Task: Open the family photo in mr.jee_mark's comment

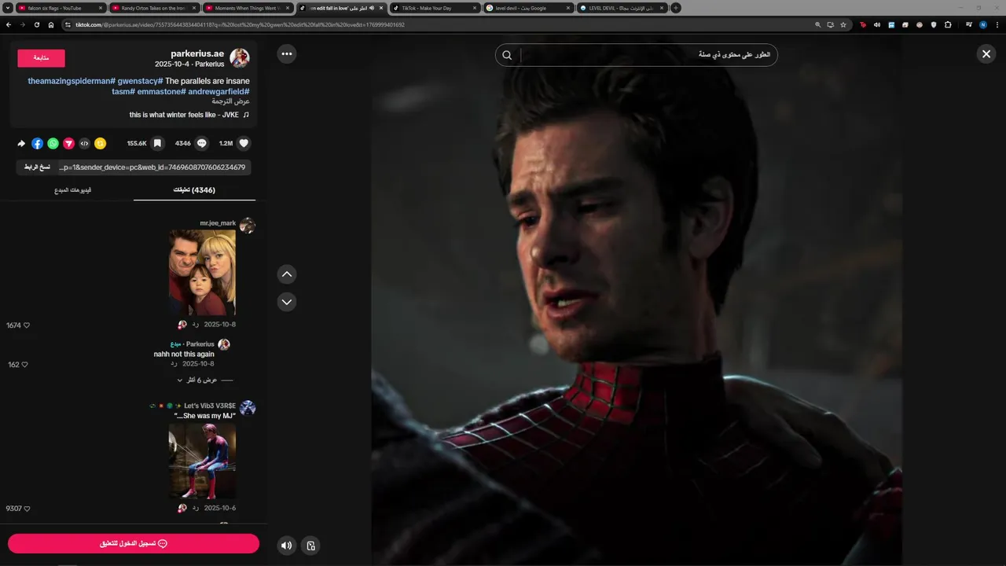Action: coord(202,273)
